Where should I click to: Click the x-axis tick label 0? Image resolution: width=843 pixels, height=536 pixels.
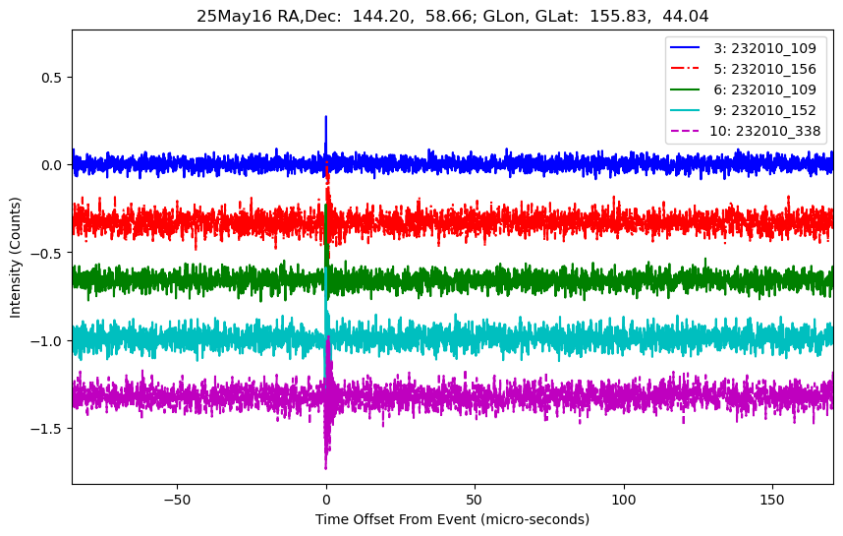click(326, 500)
